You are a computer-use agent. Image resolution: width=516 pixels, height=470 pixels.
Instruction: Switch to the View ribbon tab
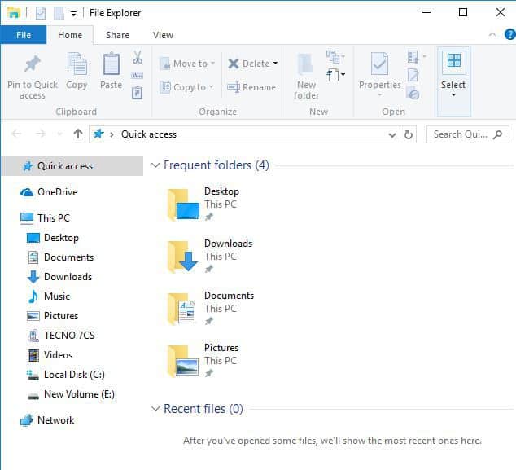pyautogui.click(x=163, y=35)
